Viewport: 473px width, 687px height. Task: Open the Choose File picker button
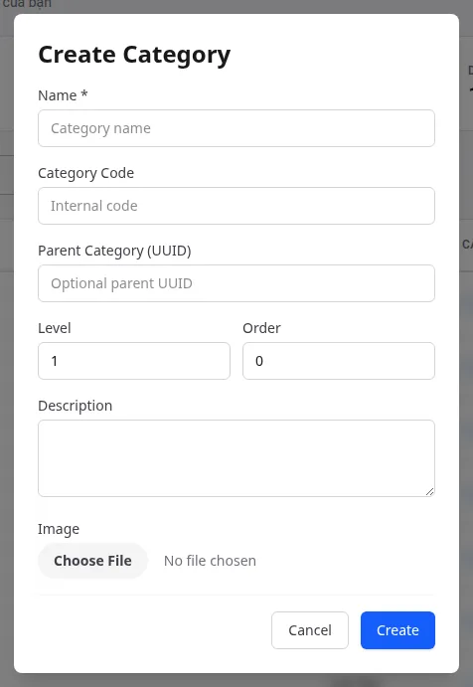[92, 561]
